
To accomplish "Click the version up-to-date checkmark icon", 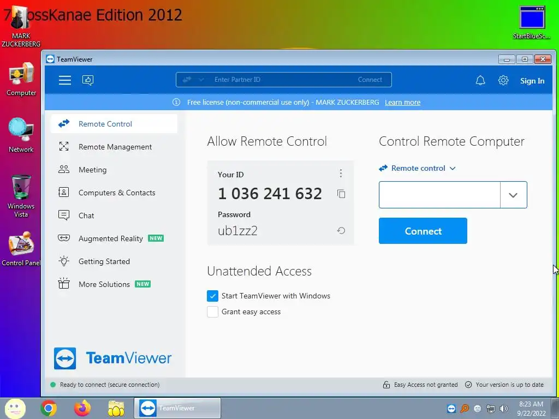I will click(468, 385).
